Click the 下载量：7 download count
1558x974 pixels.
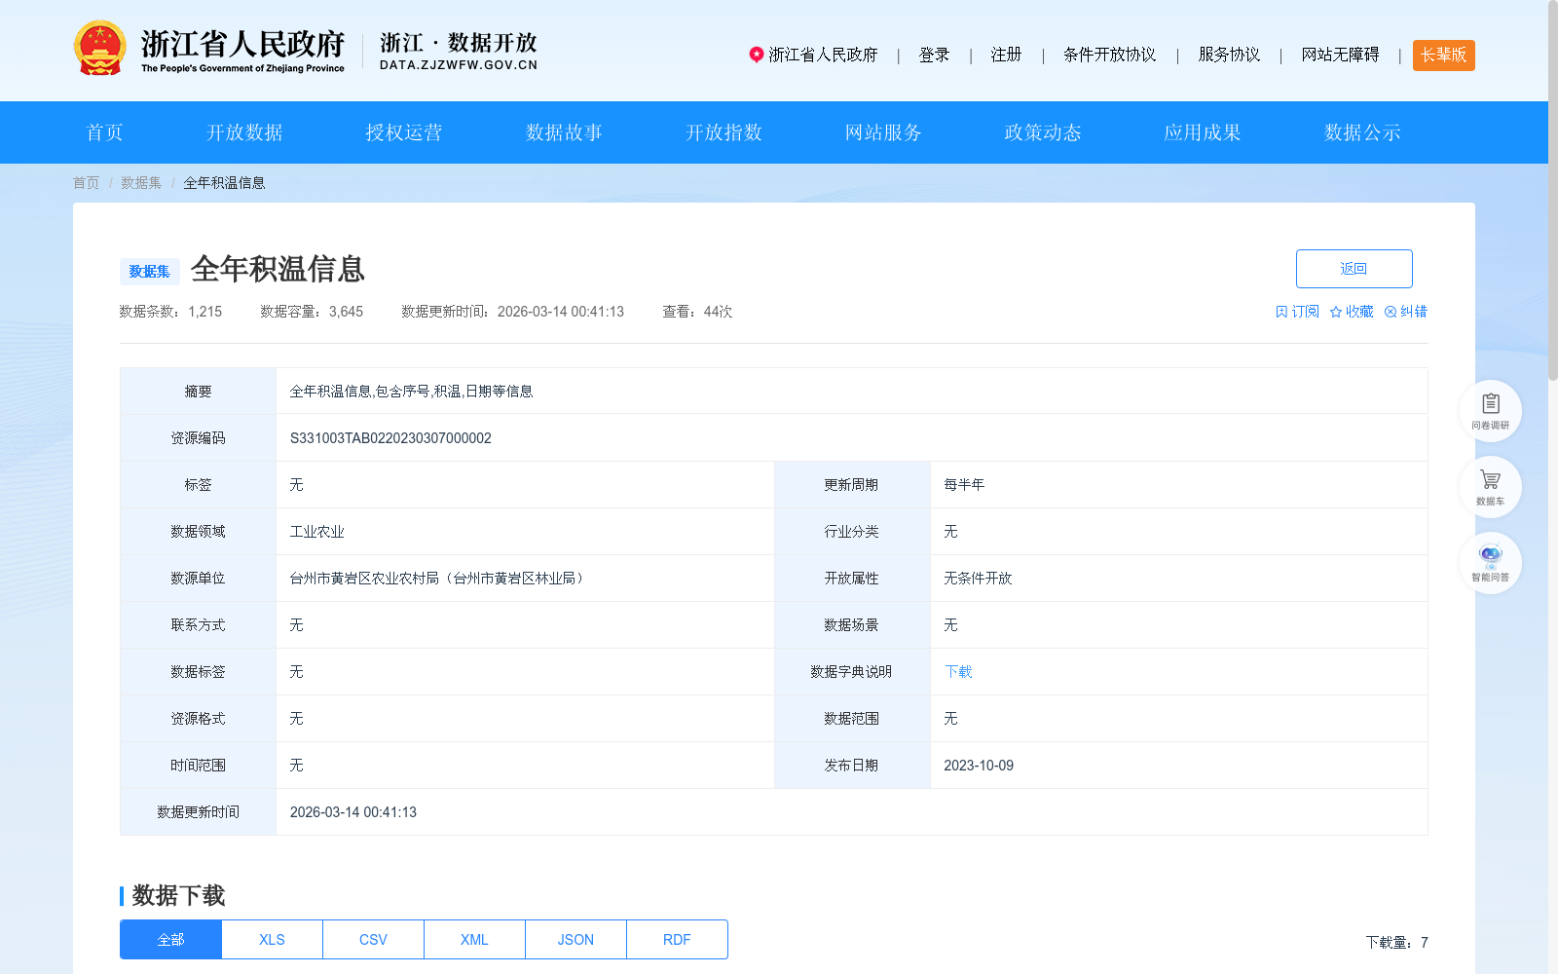(1396, 943)
